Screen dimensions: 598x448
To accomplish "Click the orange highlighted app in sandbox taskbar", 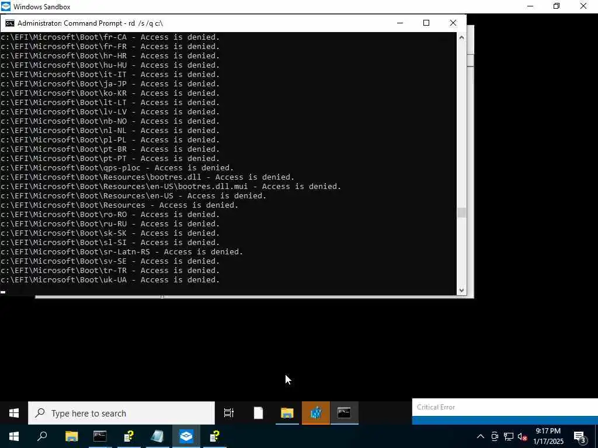I will [x=316, y=413].
